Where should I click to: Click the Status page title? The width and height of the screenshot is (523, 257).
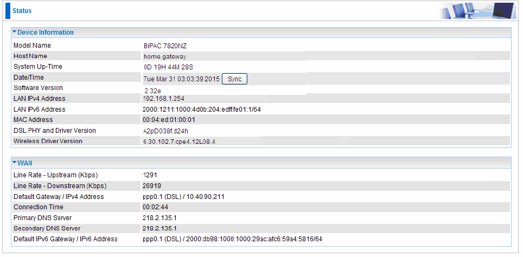coord(22,11)
